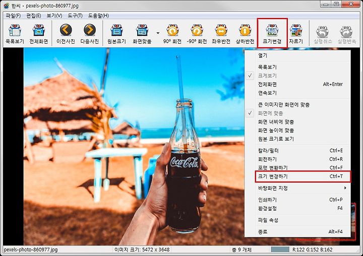Select 화면 너비에 맞춤 option

[x=297, y=122]
